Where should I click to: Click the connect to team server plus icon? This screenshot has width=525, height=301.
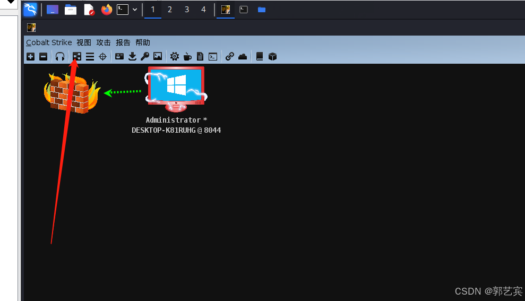(30, 57)
